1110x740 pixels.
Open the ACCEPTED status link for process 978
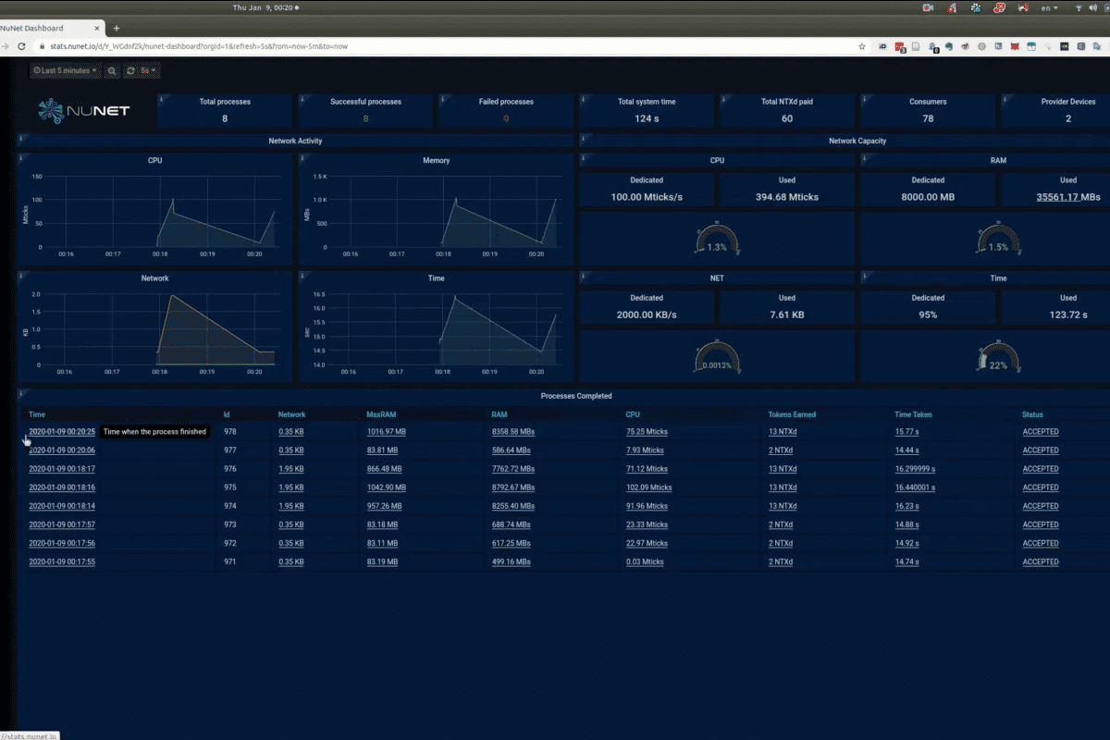(x=1040, y=431)
